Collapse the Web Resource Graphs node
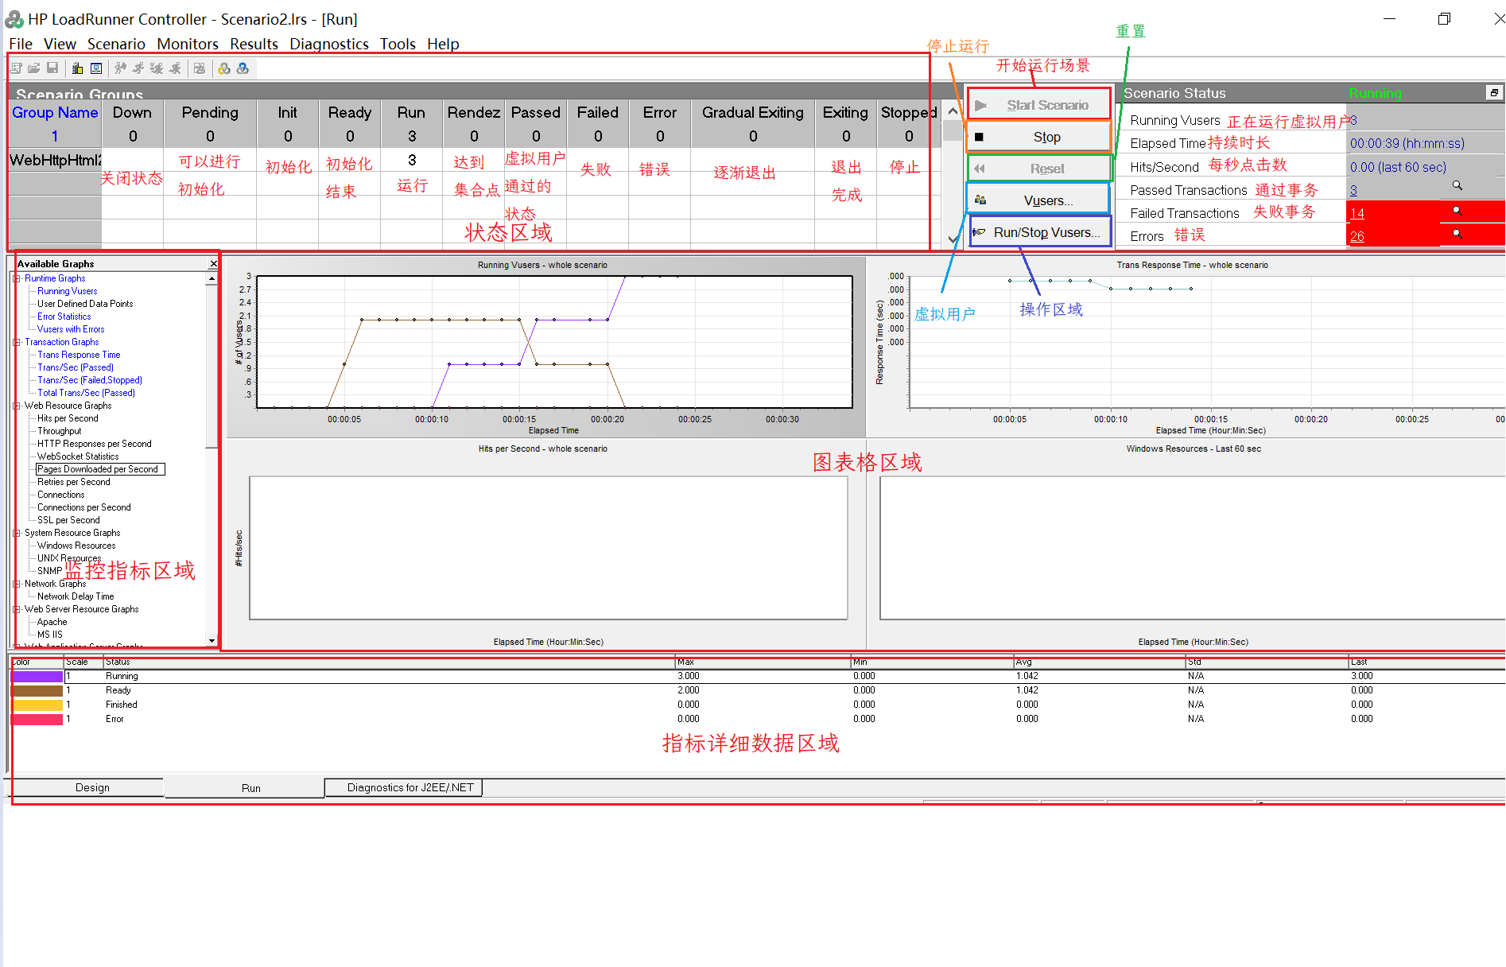The height and width of the screenshot is (967, 1506). 17,406
